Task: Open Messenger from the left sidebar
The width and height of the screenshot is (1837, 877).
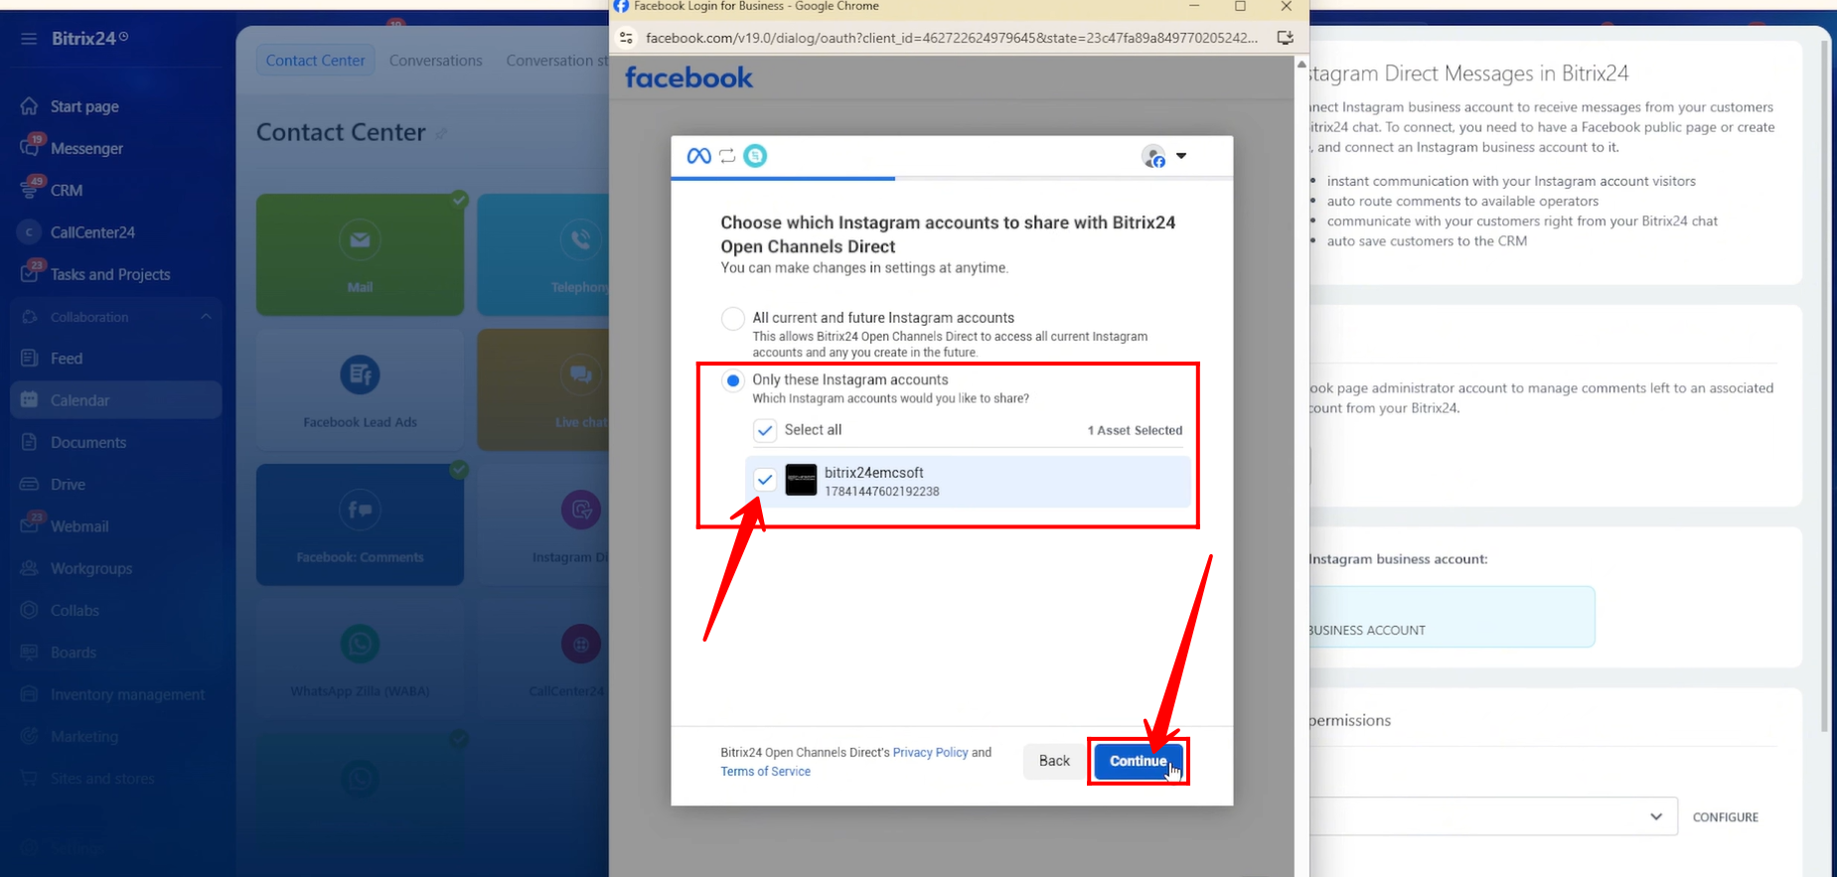Action: pos(86,148)
